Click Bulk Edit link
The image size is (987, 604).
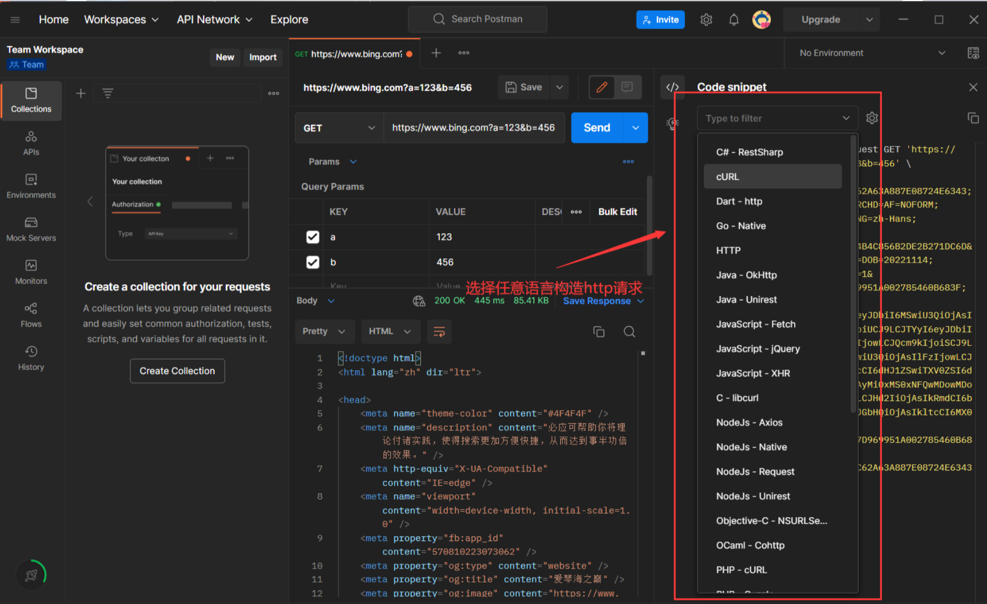[618, 212]
